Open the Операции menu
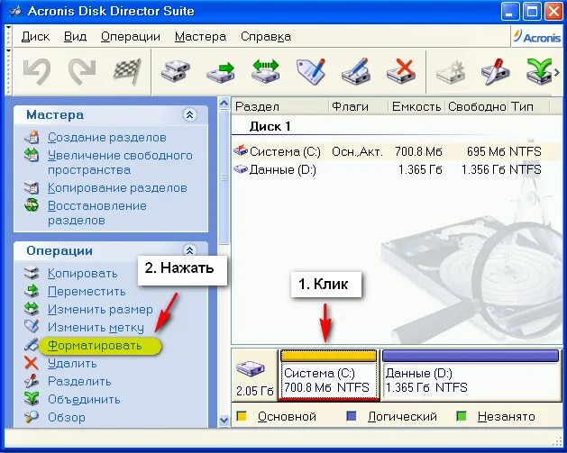 pyautogui.click(x=131, y=37)
